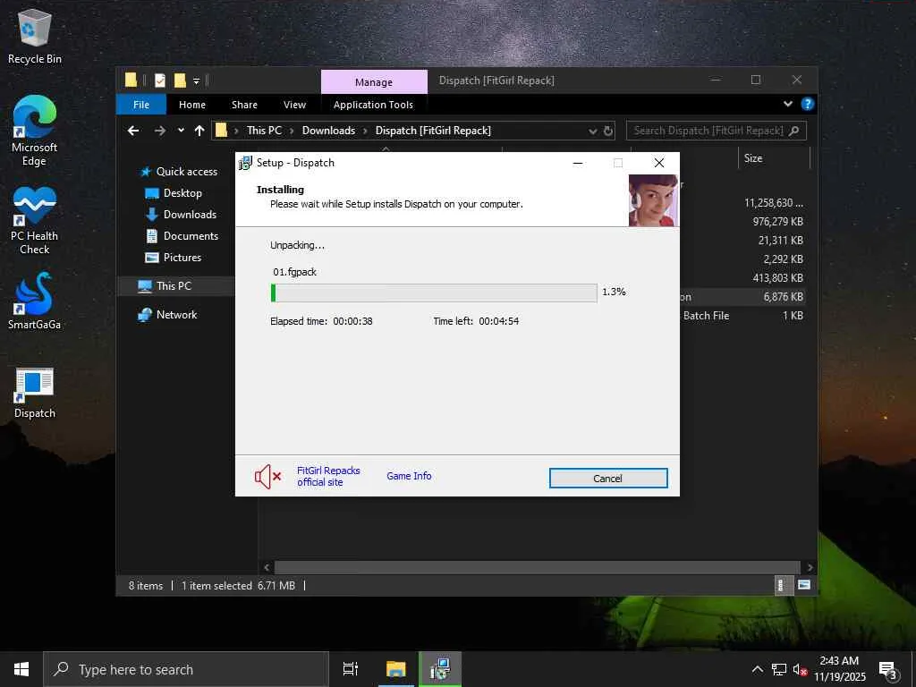Open recent locations dropdown arrow
Viewport: 916px width, 687px height.
(181, 131)
